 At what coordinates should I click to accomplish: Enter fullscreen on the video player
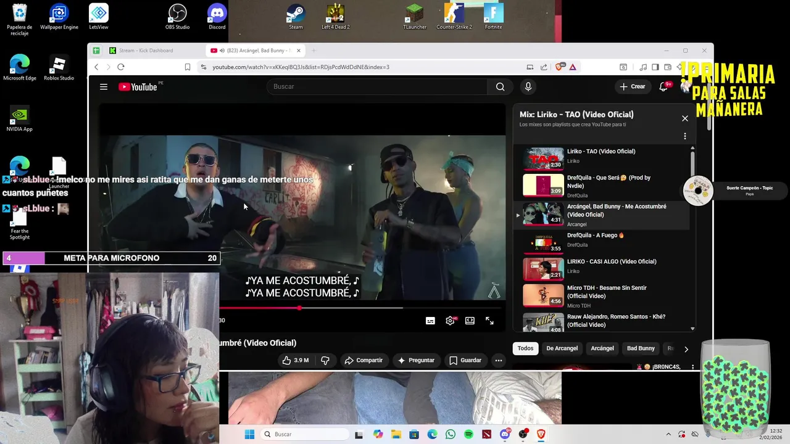coord(489,321)
